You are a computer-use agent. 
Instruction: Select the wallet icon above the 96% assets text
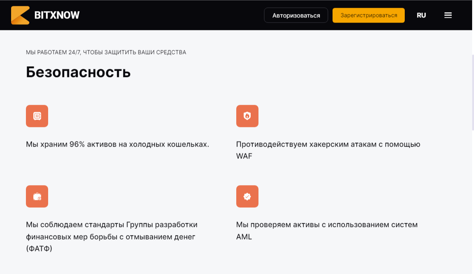tap(37, 116)
